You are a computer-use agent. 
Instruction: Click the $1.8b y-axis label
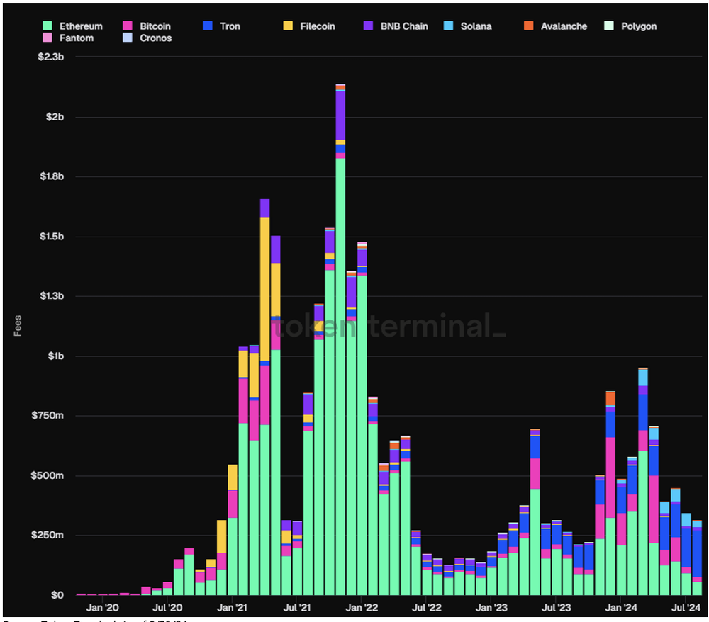coord(52,176)
